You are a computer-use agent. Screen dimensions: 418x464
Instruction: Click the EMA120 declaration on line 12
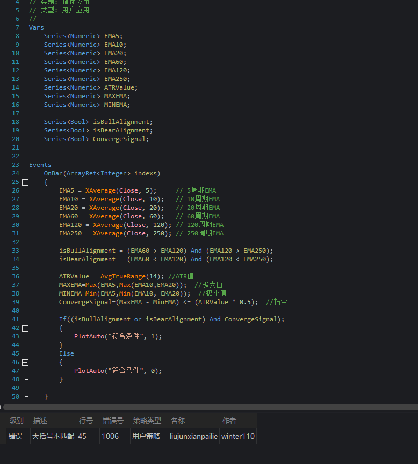116,70
